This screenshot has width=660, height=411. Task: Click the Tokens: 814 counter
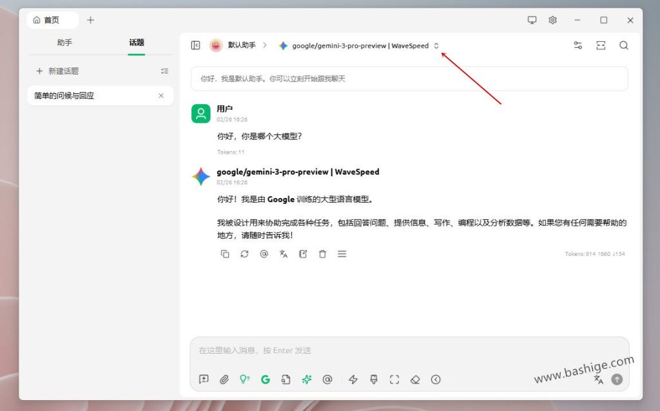click(595, 254)
